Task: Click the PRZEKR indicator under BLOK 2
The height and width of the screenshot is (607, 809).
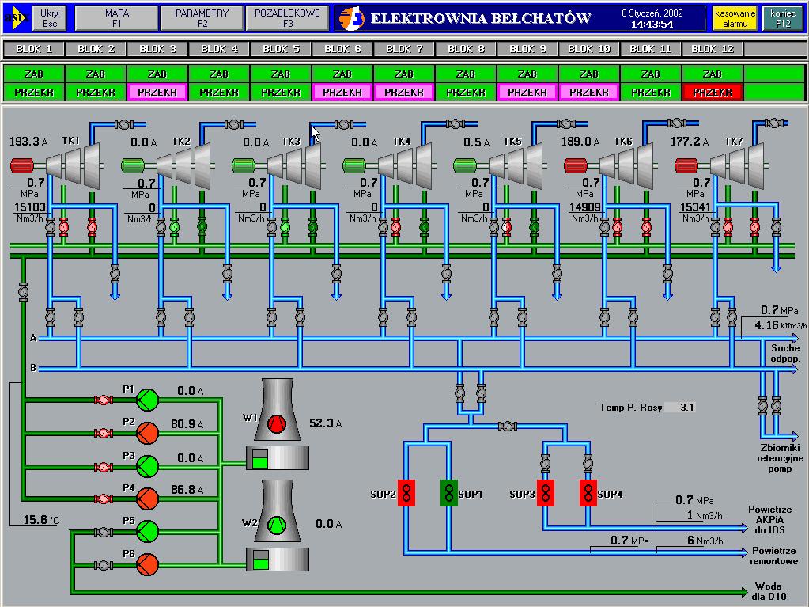Action: (96, 93)
